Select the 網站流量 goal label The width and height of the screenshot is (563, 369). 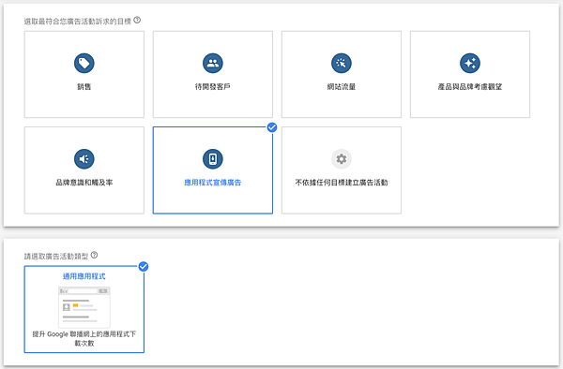point(342,87)
